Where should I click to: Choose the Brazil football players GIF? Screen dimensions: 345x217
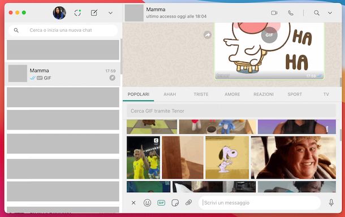[x=143, y=158]
